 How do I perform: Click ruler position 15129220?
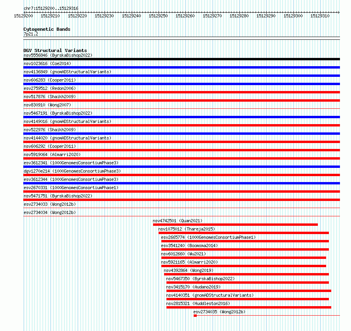click(77, 16)
